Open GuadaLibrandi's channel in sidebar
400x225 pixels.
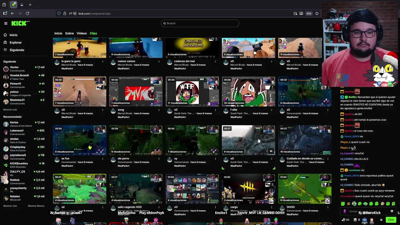24,77
